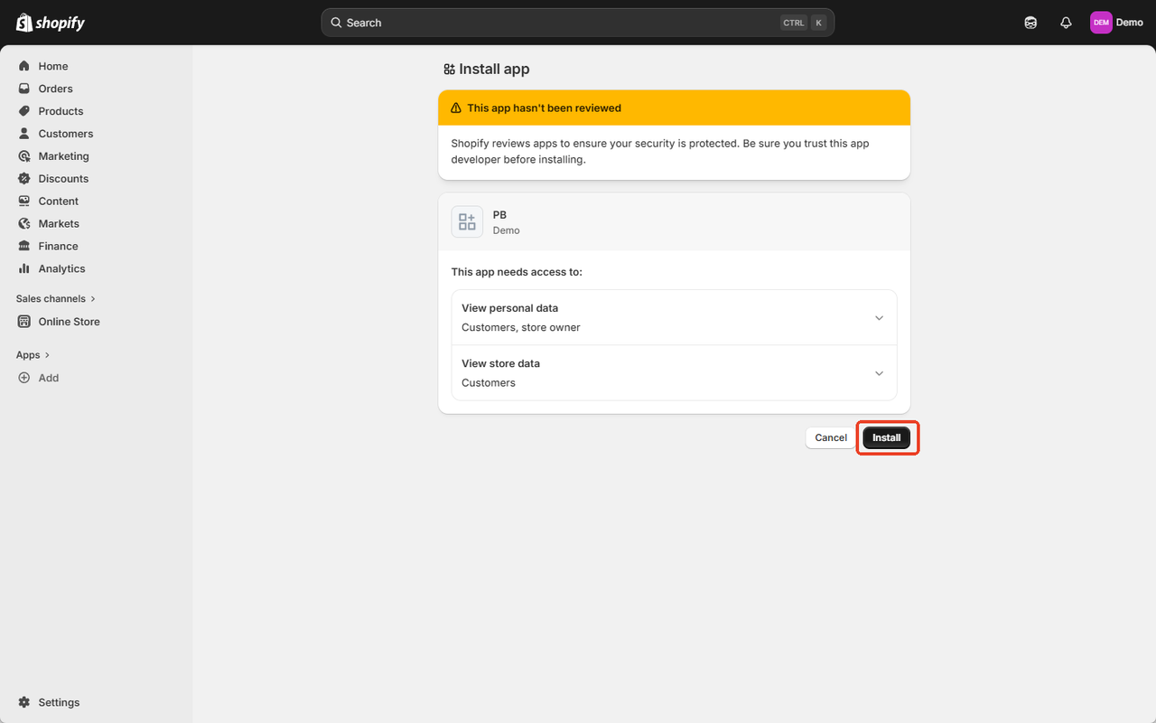Viewport: 1156px width, 723px height.
Task: Open the Online Store sales channel
Action: tap(69, 322)
